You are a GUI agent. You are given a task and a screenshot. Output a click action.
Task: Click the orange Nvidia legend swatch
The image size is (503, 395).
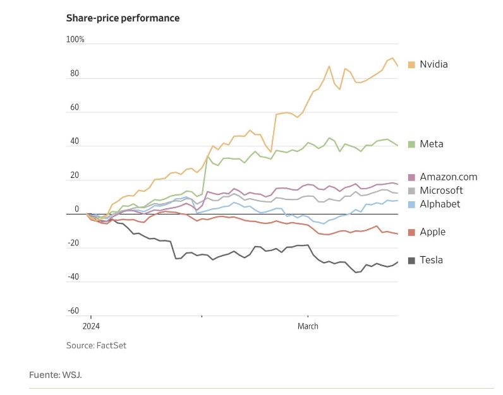pyautogui.click(x=411, y=64)
